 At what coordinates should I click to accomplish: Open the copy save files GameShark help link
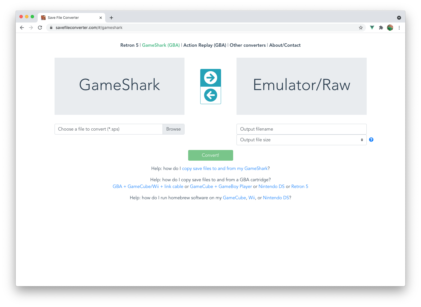tap(225, 169)
